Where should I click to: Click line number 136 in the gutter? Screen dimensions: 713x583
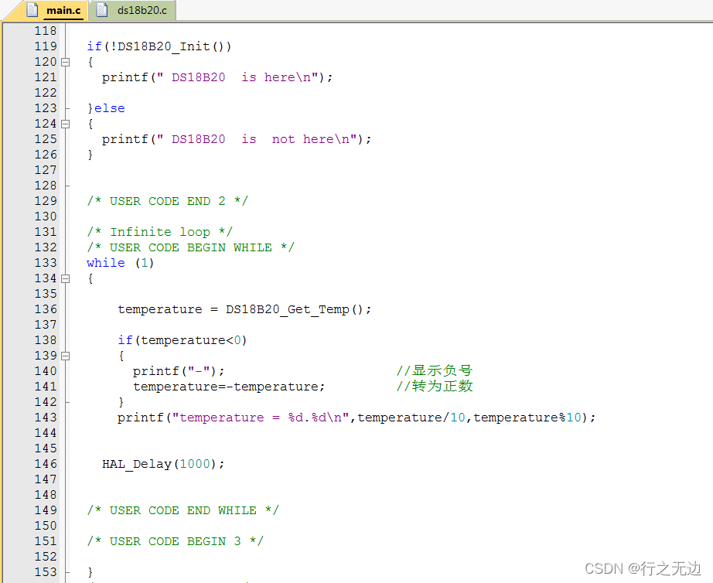46,309
